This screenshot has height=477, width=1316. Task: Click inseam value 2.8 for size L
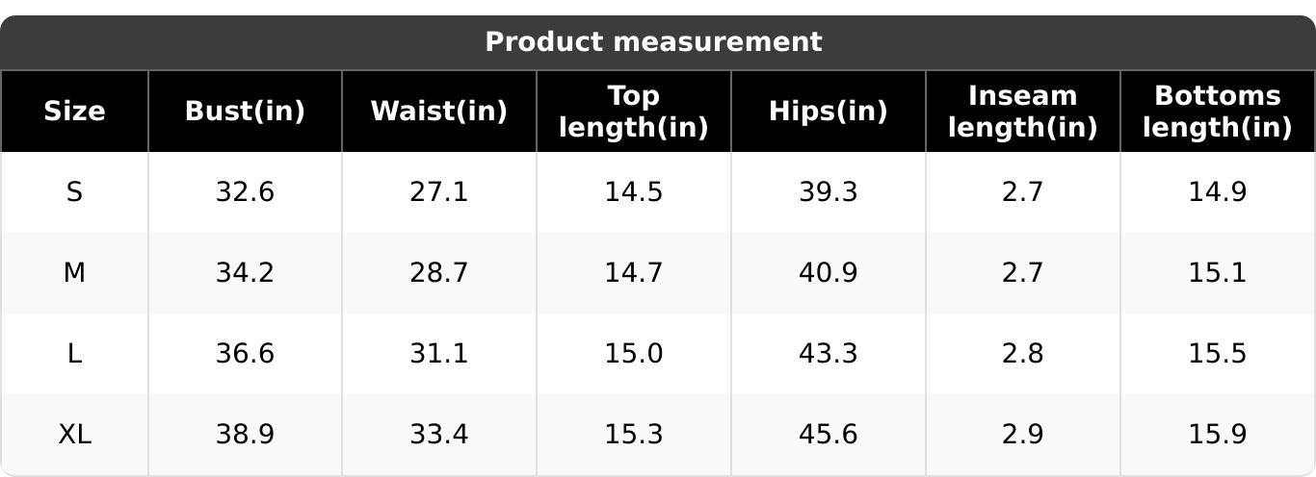pos(1022,354)
